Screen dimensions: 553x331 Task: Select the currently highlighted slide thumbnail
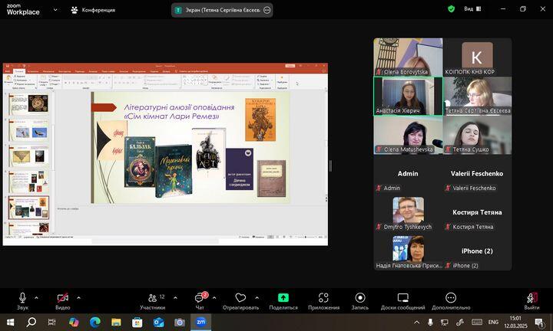(x=28, y=208)
